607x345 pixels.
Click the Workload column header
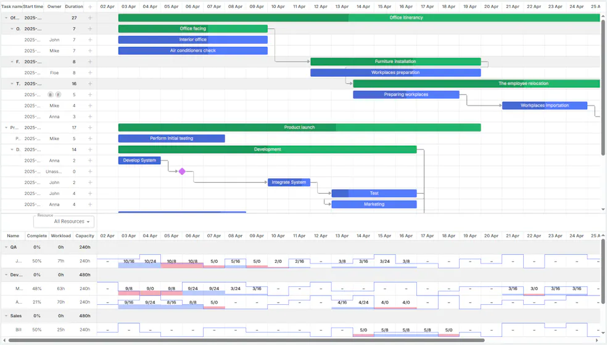click(x=61, y=236)
